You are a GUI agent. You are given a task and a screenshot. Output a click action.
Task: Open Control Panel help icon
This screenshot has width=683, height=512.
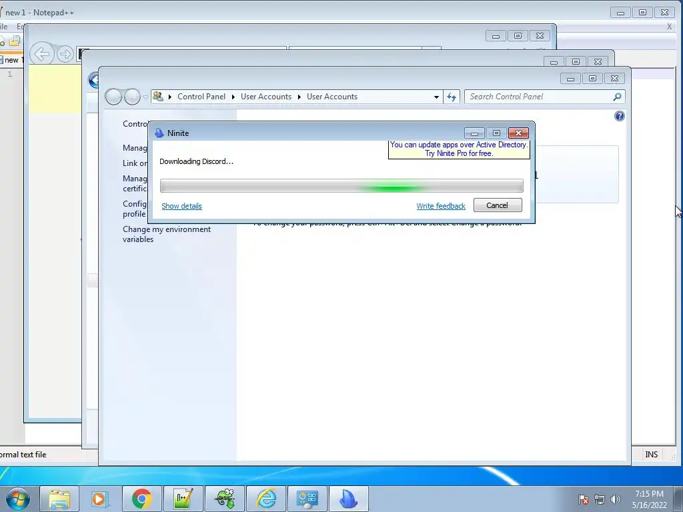tap(620, 116)
